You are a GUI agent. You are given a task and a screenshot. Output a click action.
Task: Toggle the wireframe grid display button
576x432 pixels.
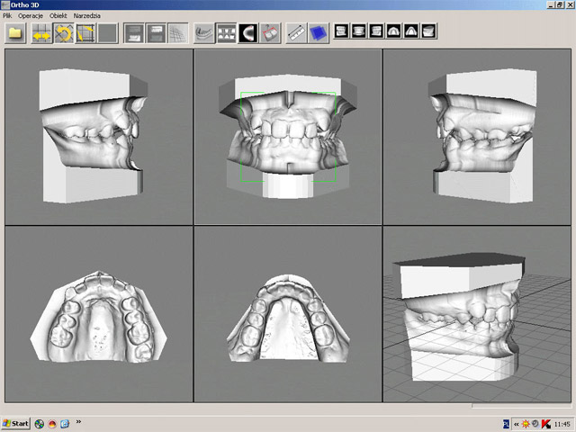click(178, 33)
